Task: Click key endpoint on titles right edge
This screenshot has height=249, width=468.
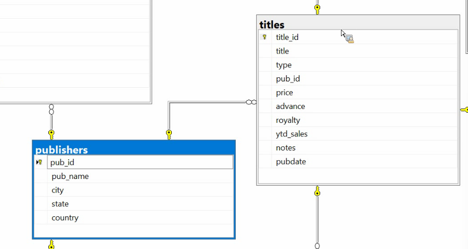Action: 464,110
